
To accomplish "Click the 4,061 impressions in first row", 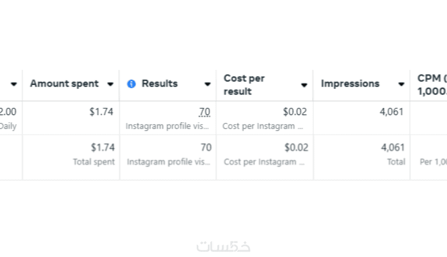I will (391, 112).
